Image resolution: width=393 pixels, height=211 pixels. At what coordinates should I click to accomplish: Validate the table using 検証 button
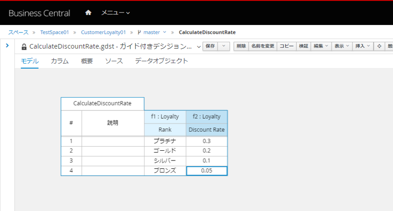(304, 46)
